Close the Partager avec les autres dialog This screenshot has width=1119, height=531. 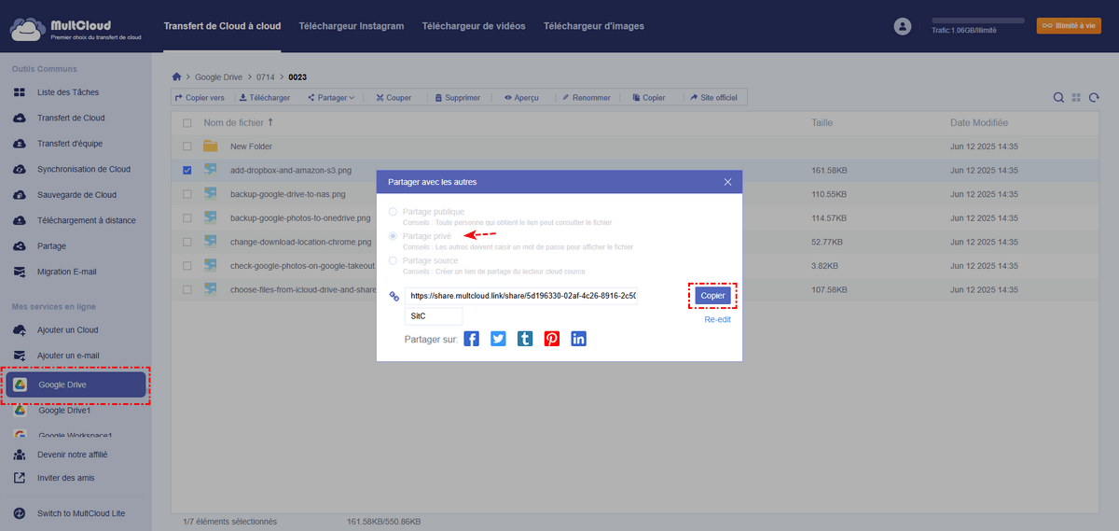pyautogui.click(x=727, y=182)
